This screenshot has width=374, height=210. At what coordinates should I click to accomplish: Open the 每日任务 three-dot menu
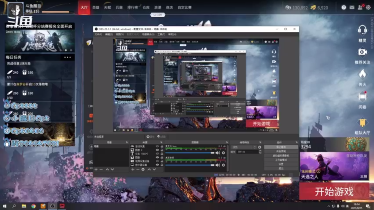(67, 57)
